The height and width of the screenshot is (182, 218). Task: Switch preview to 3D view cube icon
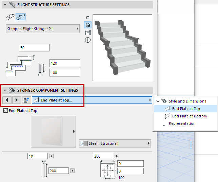88,25
